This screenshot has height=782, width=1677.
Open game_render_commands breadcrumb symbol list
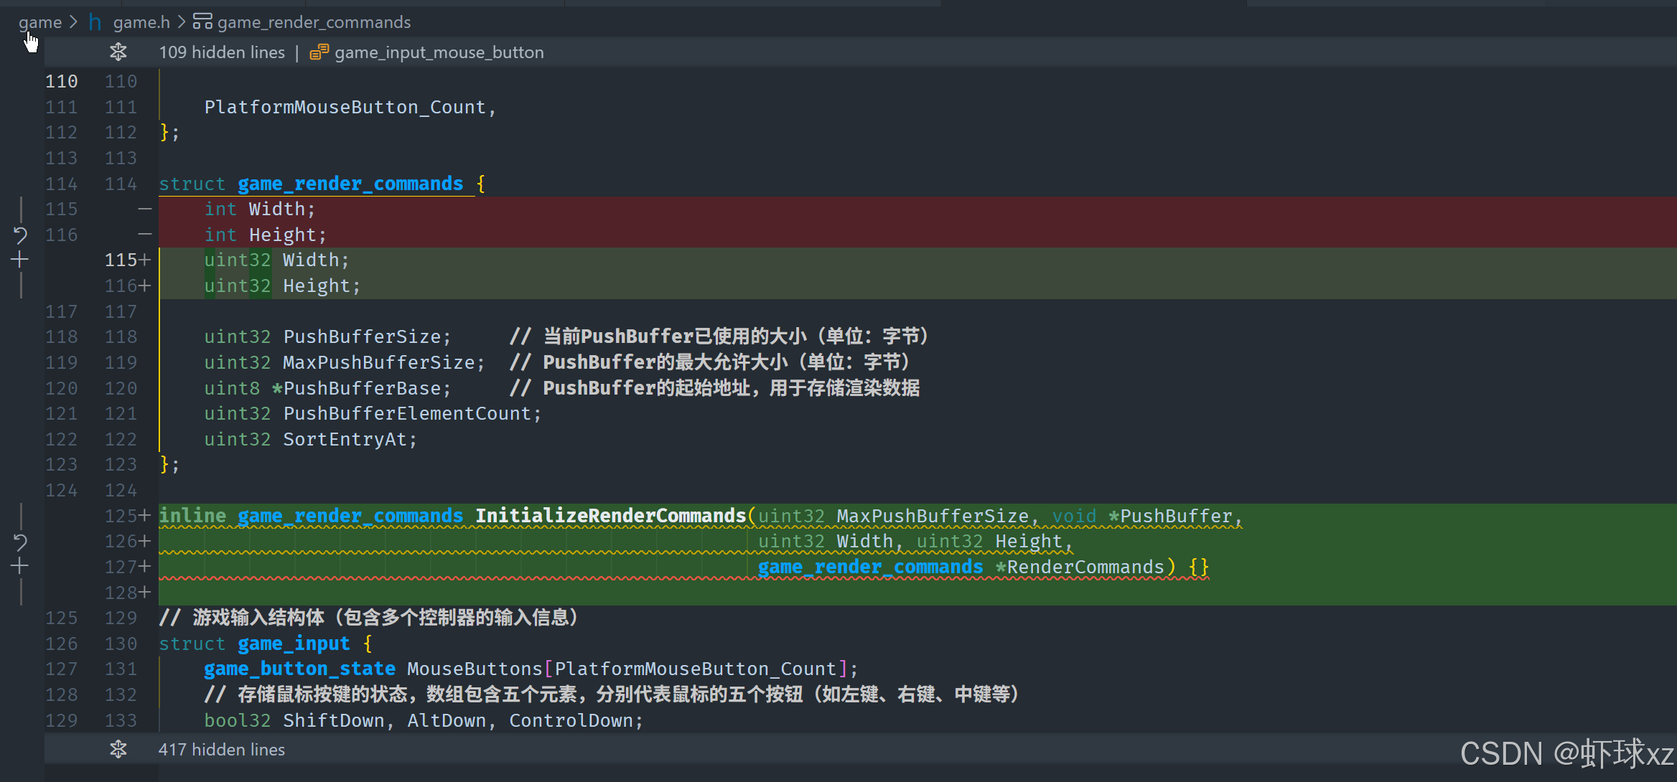[x=314, y=22]
